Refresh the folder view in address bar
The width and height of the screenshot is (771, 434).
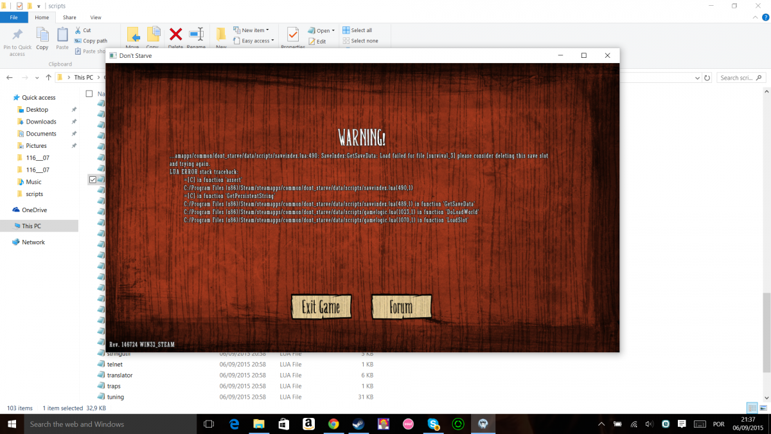707,78
